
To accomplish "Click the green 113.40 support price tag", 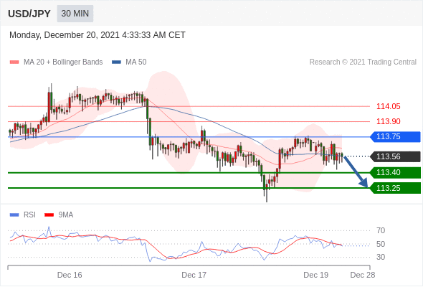I will coord(395,172).
